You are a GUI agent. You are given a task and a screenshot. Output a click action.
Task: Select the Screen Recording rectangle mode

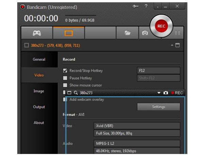pos(69,33)
